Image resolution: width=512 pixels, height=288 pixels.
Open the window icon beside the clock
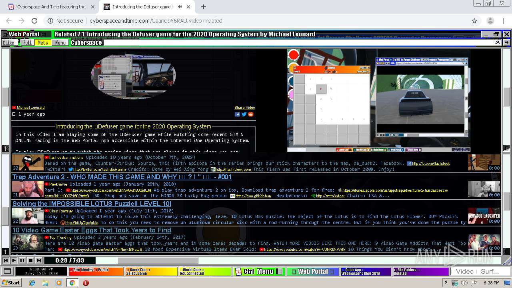click(7, 272)
